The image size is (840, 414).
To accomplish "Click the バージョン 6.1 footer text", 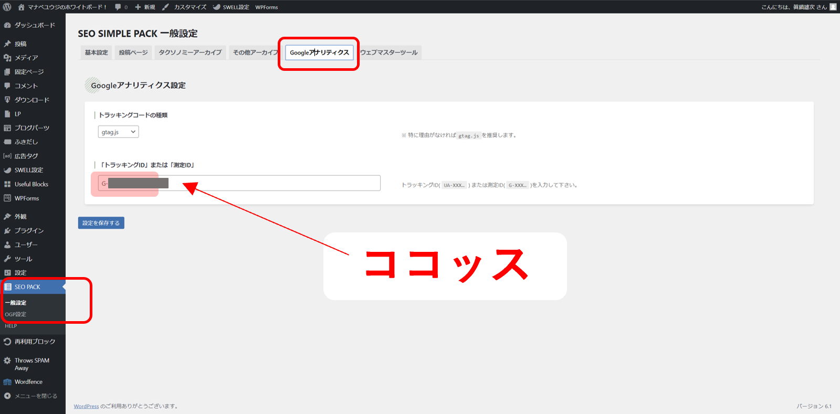I will pos(814,406).
